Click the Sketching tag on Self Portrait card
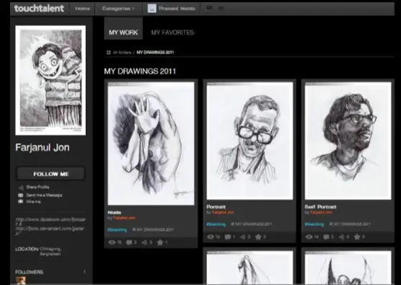The height and width of the screenshot is (285, 401). pyautogui.click(x=314, y=224)
